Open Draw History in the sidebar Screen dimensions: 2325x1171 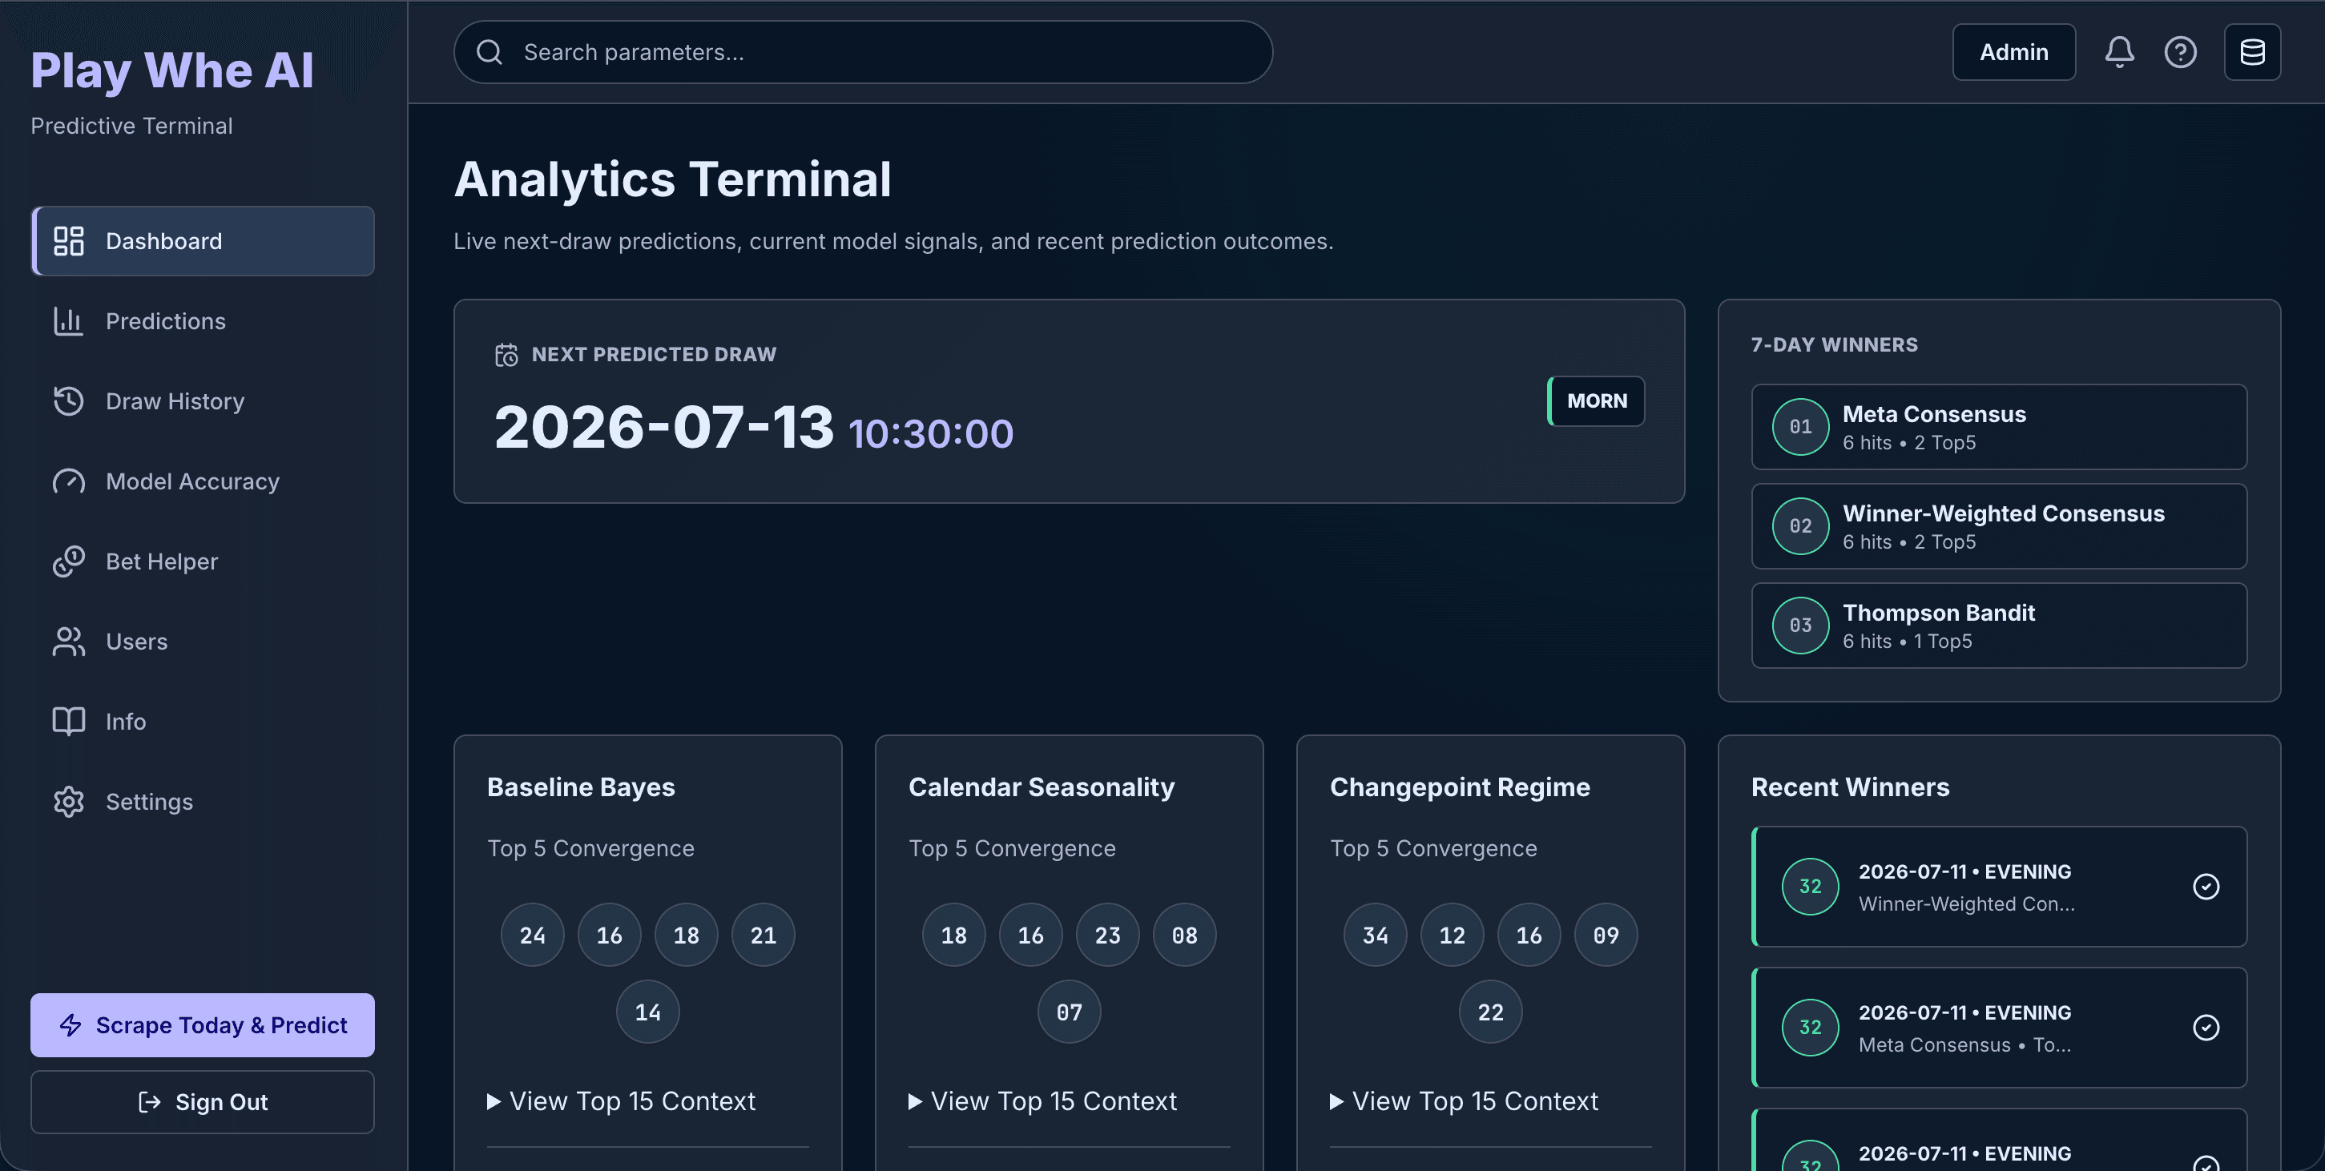(203, 401)
